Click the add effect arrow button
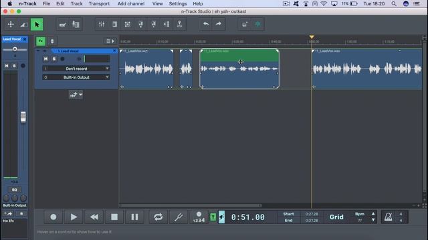The height and width of the screenshot is (240, 428). [8, 213]
